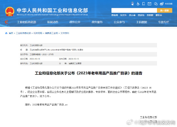Click the home icon in breadcrumb
177x127 pixels.
[6, 33]
